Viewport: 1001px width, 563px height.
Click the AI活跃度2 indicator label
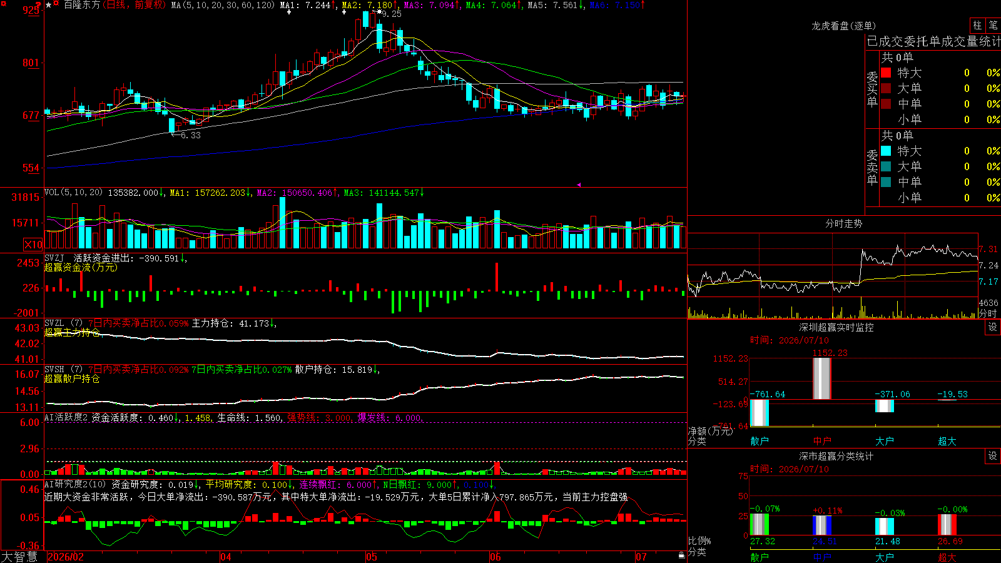(x=66, y=417)
